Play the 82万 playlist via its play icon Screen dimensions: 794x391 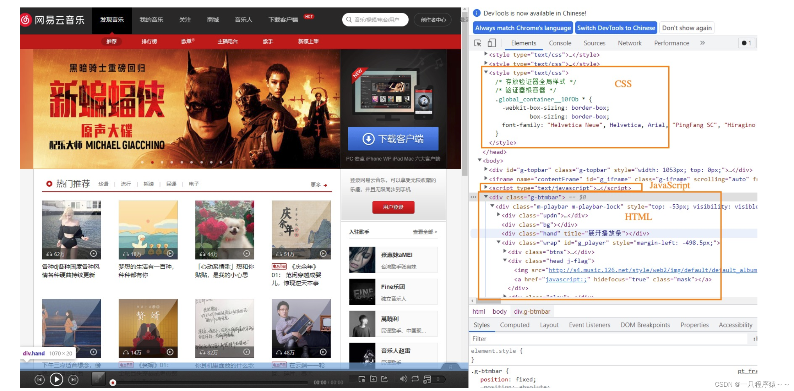[x=247, y=352]
